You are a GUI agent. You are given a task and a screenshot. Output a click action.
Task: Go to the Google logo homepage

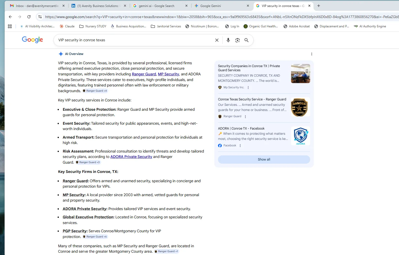pos(33,40)
